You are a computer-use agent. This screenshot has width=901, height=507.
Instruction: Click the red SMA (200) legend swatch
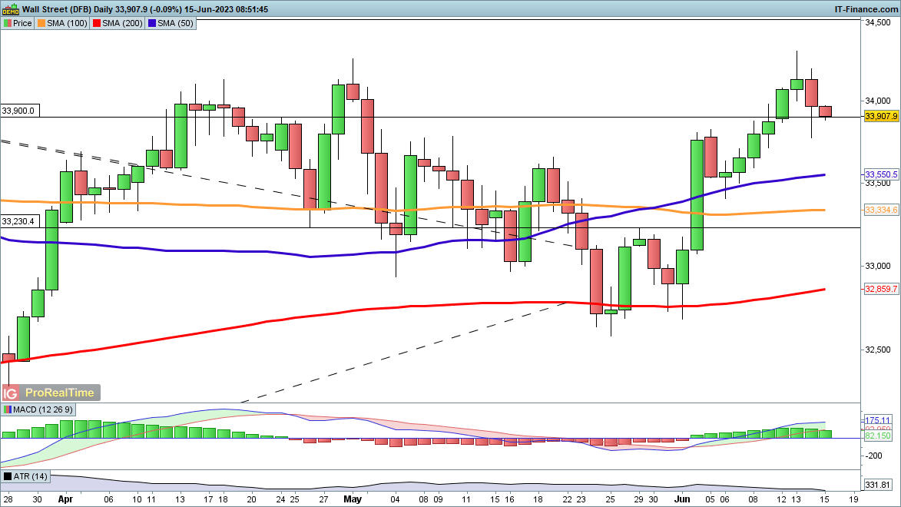pyautogui.click(x=97, y=23)
